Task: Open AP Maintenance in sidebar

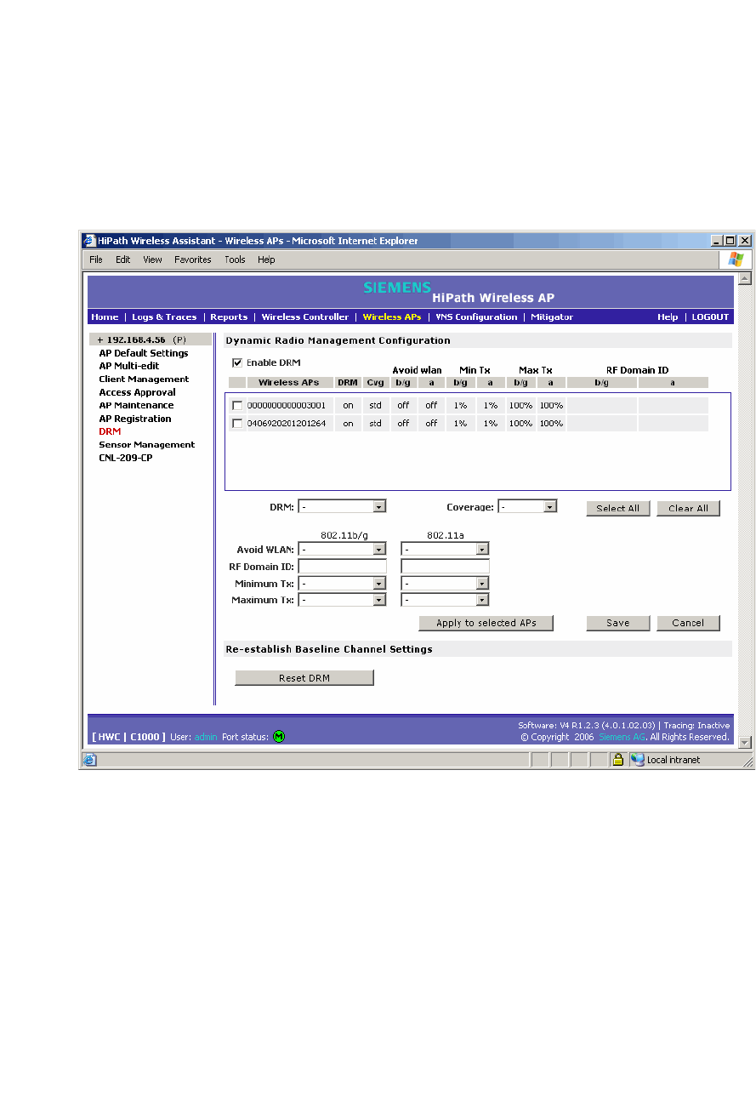Action: click(x=136, y=405)
